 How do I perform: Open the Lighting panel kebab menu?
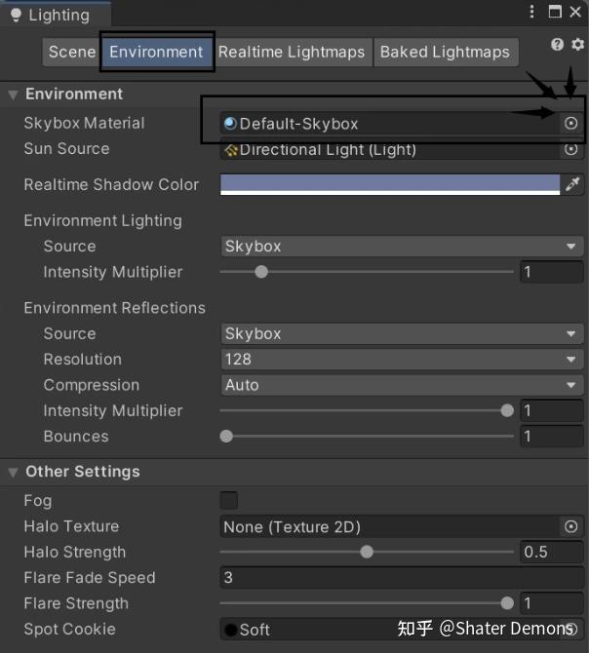[x=531, y=12]
